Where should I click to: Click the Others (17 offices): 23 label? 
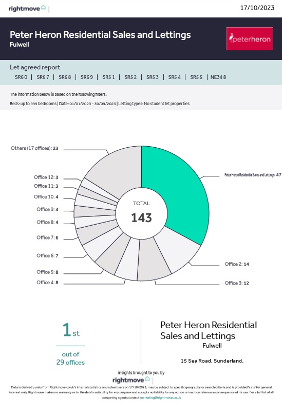[34, 148]
